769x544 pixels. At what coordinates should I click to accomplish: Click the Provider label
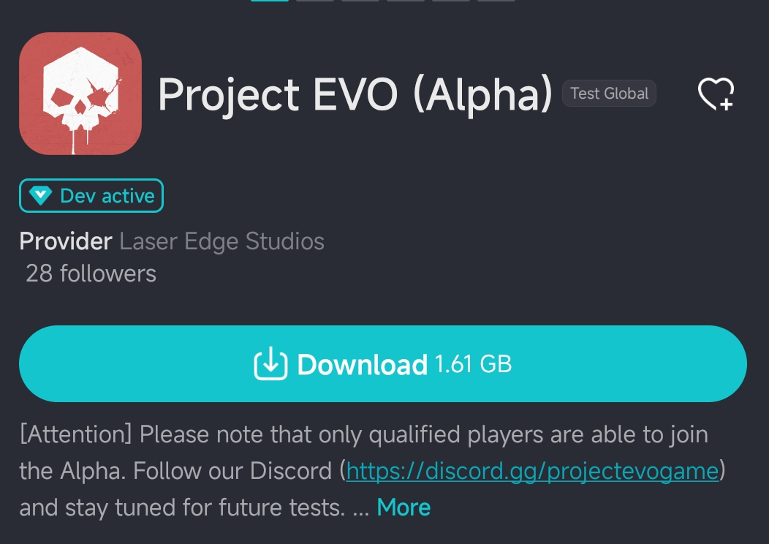(65, 241)
